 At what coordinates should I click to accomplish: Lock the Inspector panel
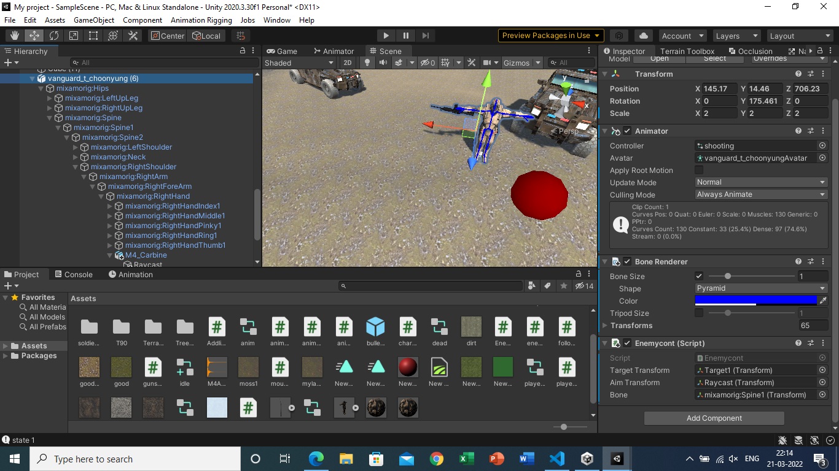coord(821,51)
